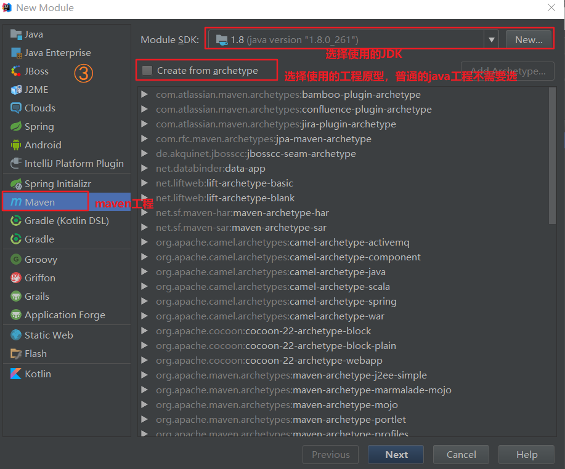565x469 pixels.
Task: Select Java Enterprise module type
Action: [x=67, y=53]
